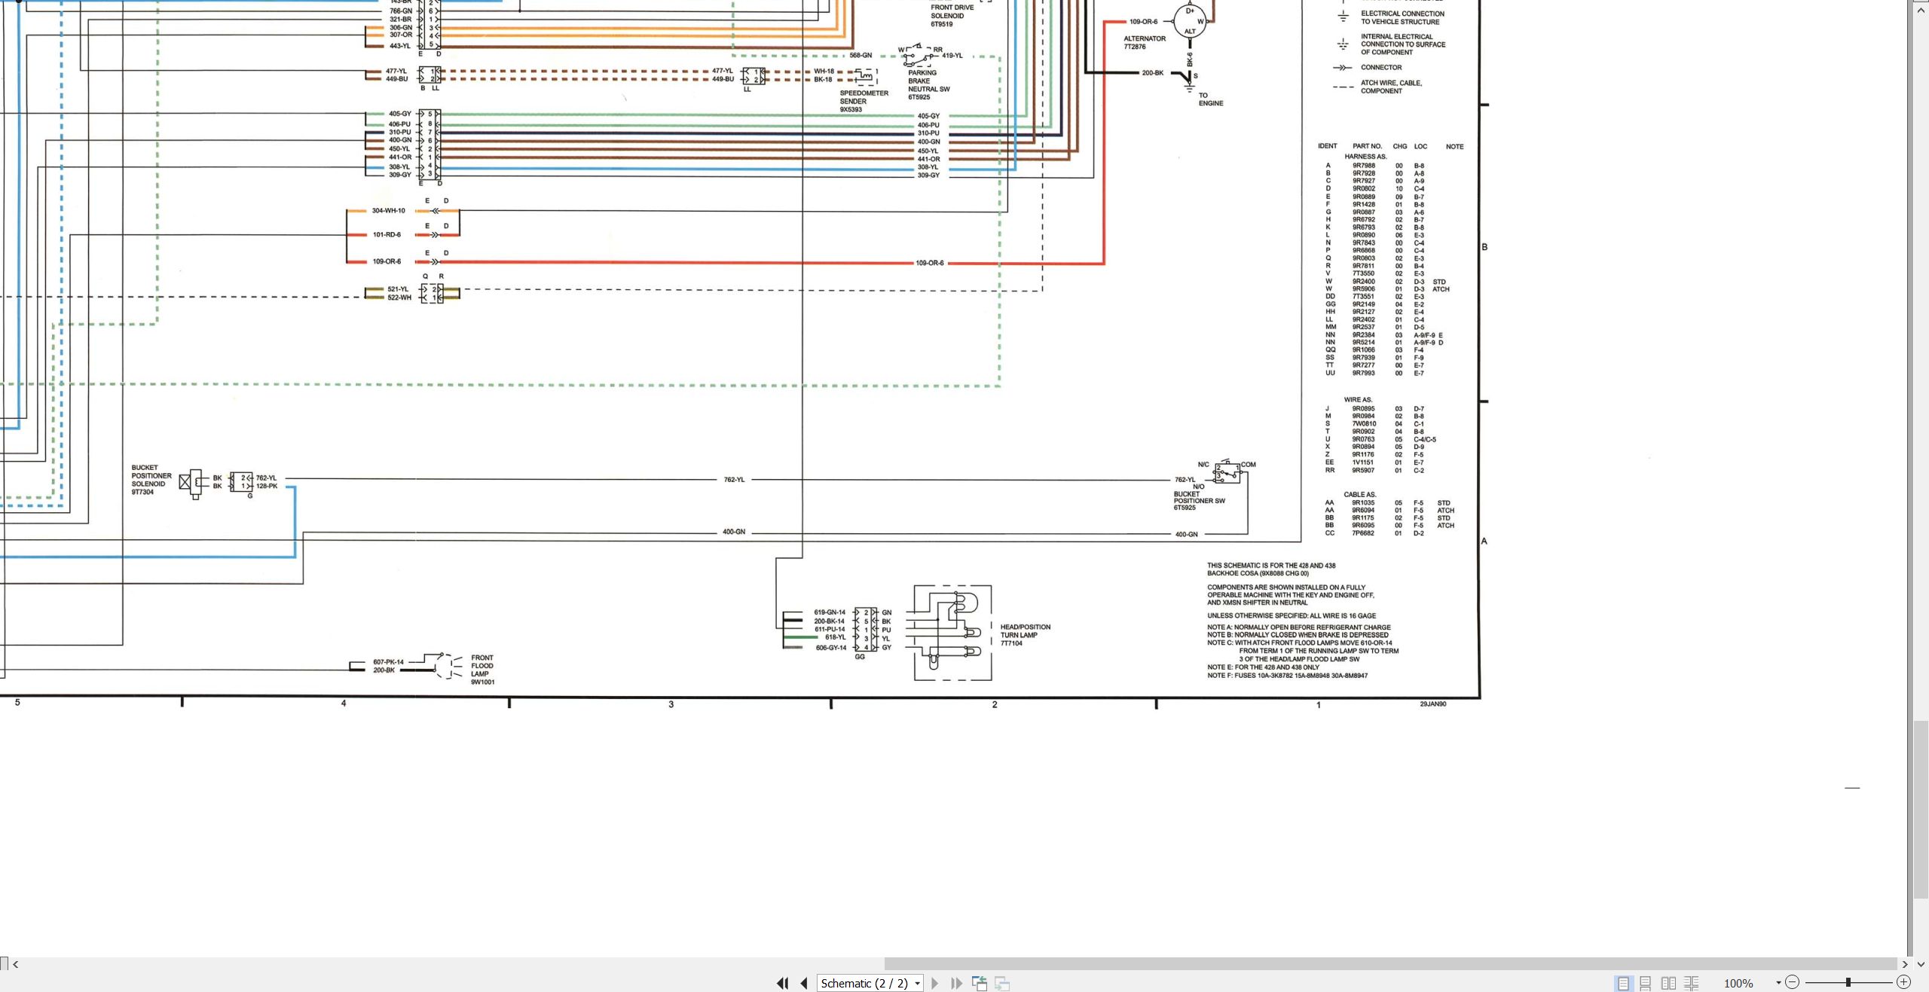Click the scroll left arrow

point(16,964)
